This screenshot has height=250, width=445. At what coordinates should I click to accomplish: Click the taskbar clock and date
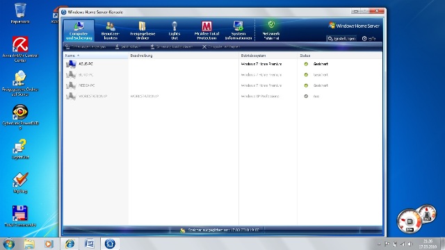[428, 244]
